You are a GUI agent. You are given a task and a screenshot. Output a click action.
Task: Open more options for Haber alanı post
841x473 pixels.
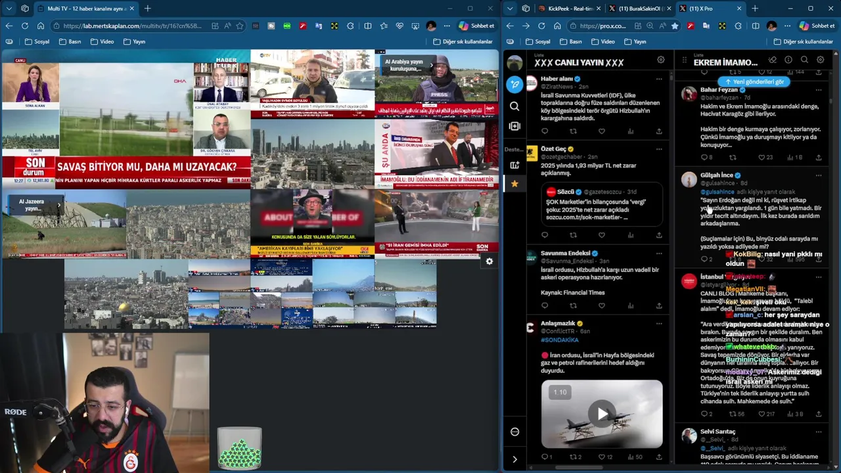[658, 79]
